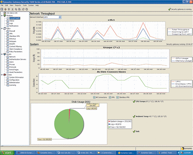Collapse the Policy tree node
Viewport: 193px width, 155px height.
coord(2,28)
